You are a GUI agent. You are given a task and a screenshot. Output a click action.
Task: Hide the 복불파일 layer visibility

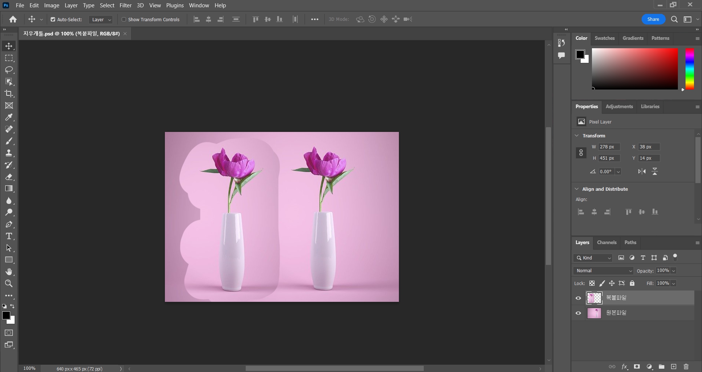[x=578, y=298]
